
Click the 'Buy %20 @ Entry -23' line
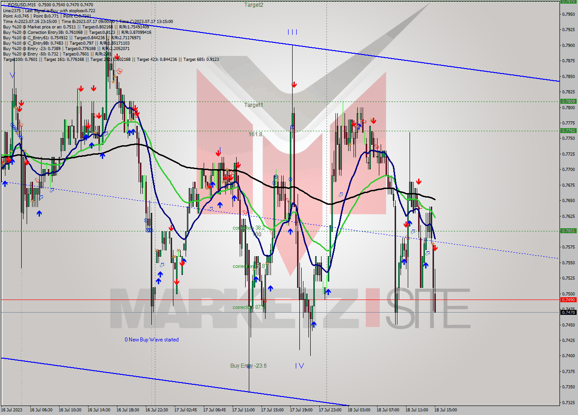pos(67,48)
